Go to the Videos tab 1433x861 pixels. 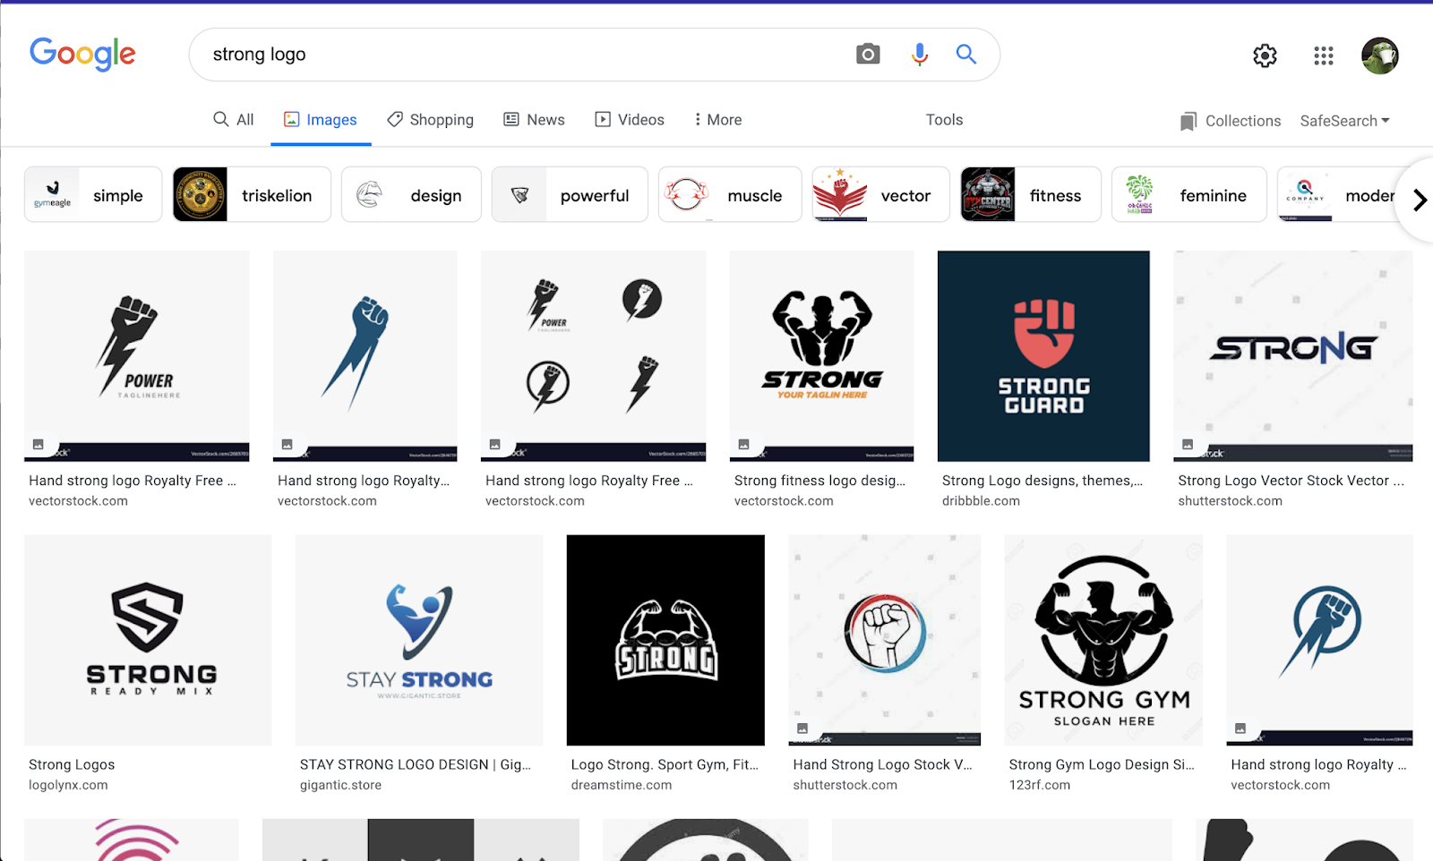pyautogui.click(x=630, y=120)
